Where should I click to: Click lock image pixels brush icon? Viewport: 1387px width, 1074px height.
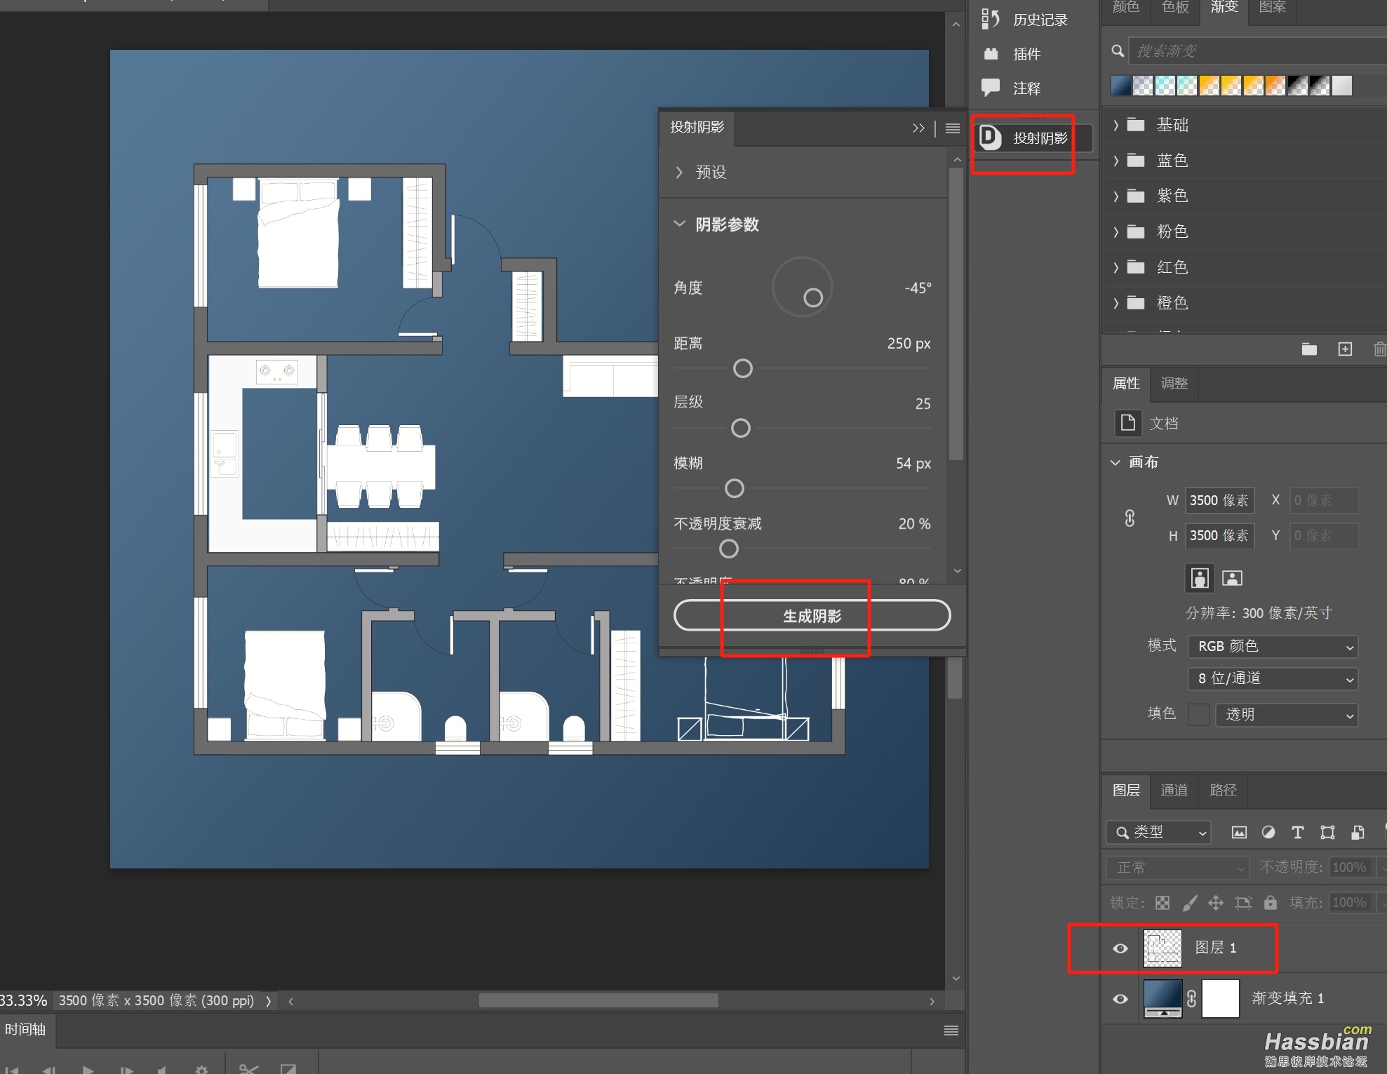pyautogui.click(x=1189, y=903)
